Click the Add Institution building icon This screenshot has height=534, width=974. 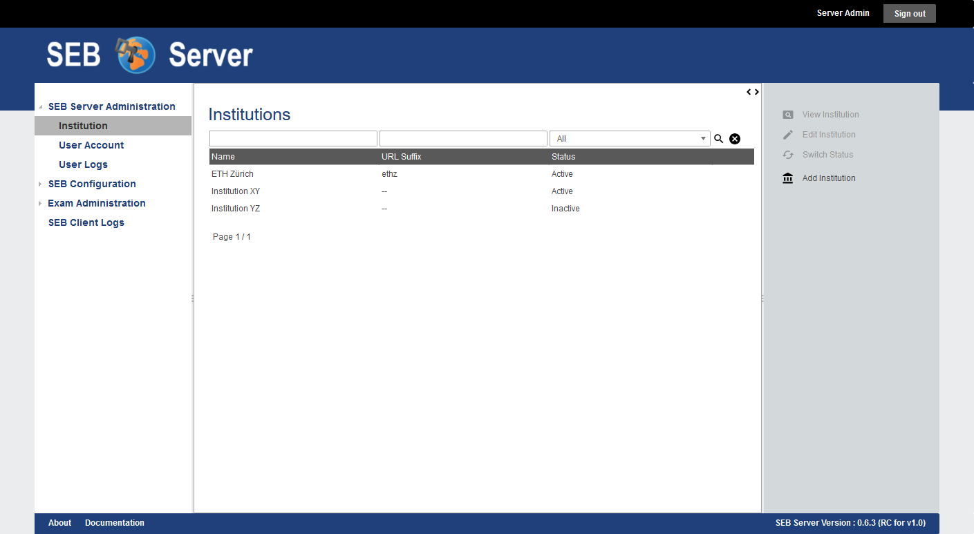(788, 178)
